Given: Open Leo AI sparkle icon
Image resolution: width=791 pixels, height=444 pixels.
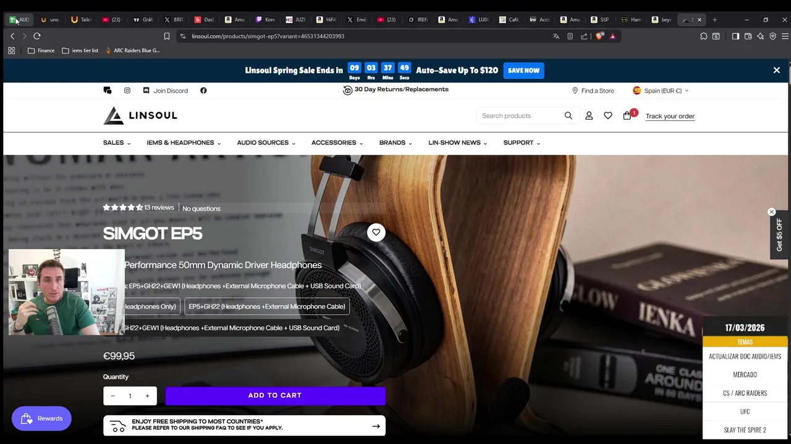Looking at the screenshot, I should [760, 36].
